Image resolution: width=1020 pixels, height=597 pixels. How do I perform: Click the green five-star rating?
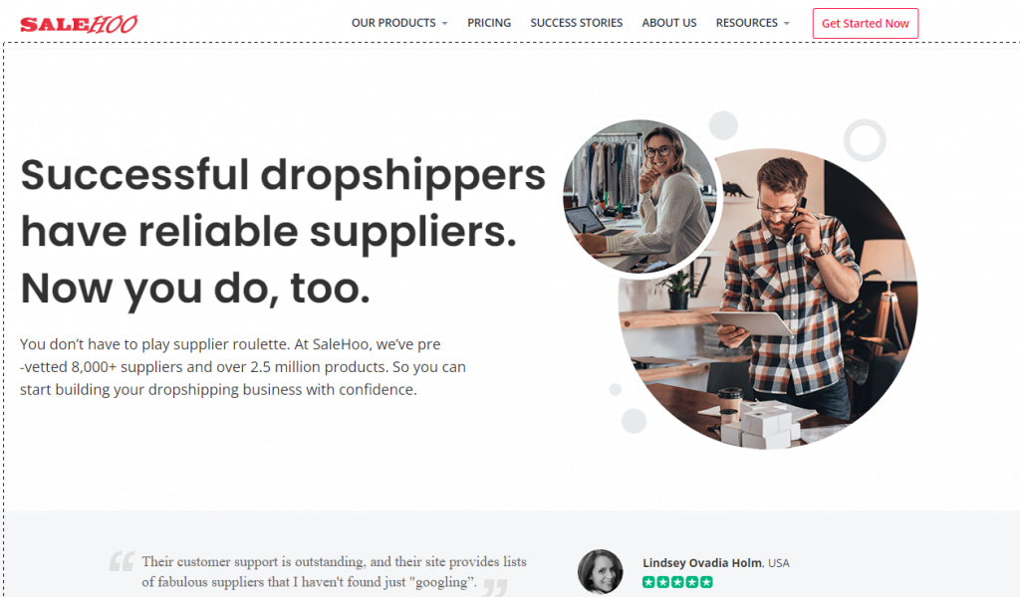[x=677, y=582]
